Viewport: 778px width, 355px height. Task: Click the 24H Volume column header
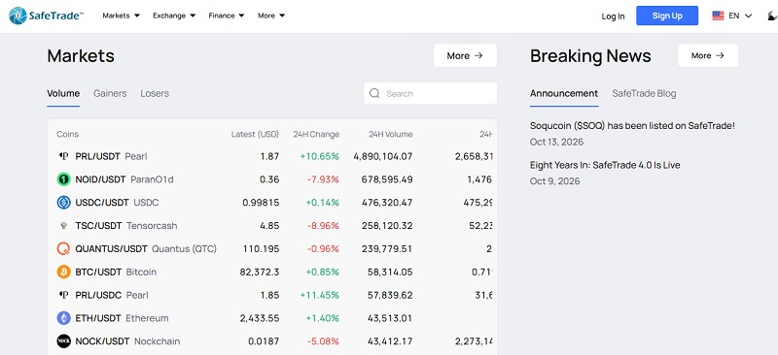(x=391, y=134)
